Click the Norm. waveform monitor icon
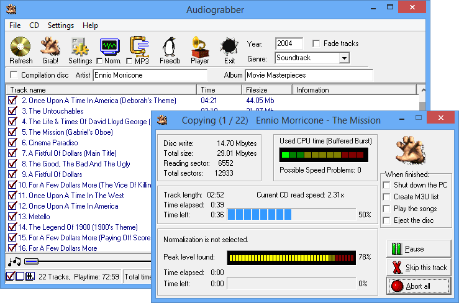 110,47
